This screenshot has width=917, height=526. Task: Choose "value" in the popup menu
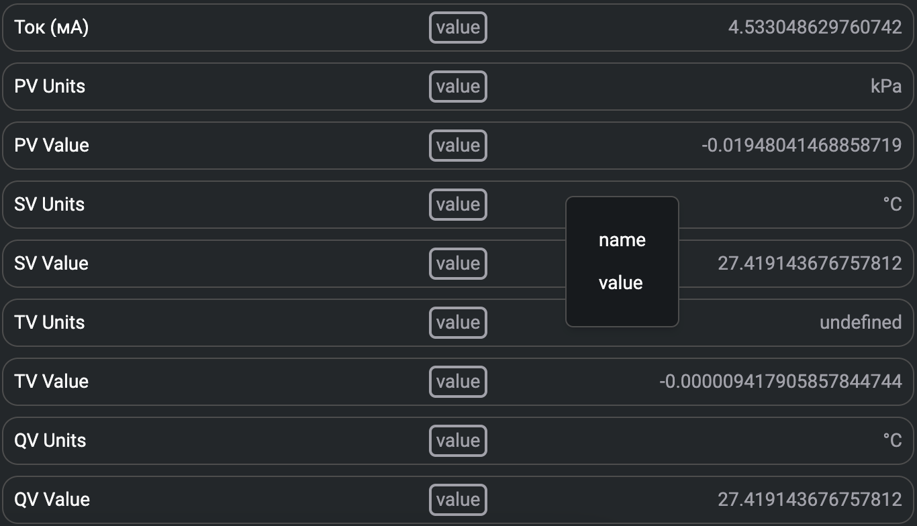click(621, 283)
